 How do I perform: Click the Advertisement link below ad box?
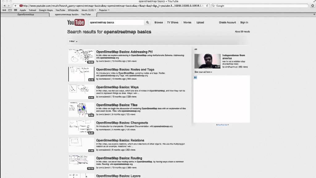(222, 125)
